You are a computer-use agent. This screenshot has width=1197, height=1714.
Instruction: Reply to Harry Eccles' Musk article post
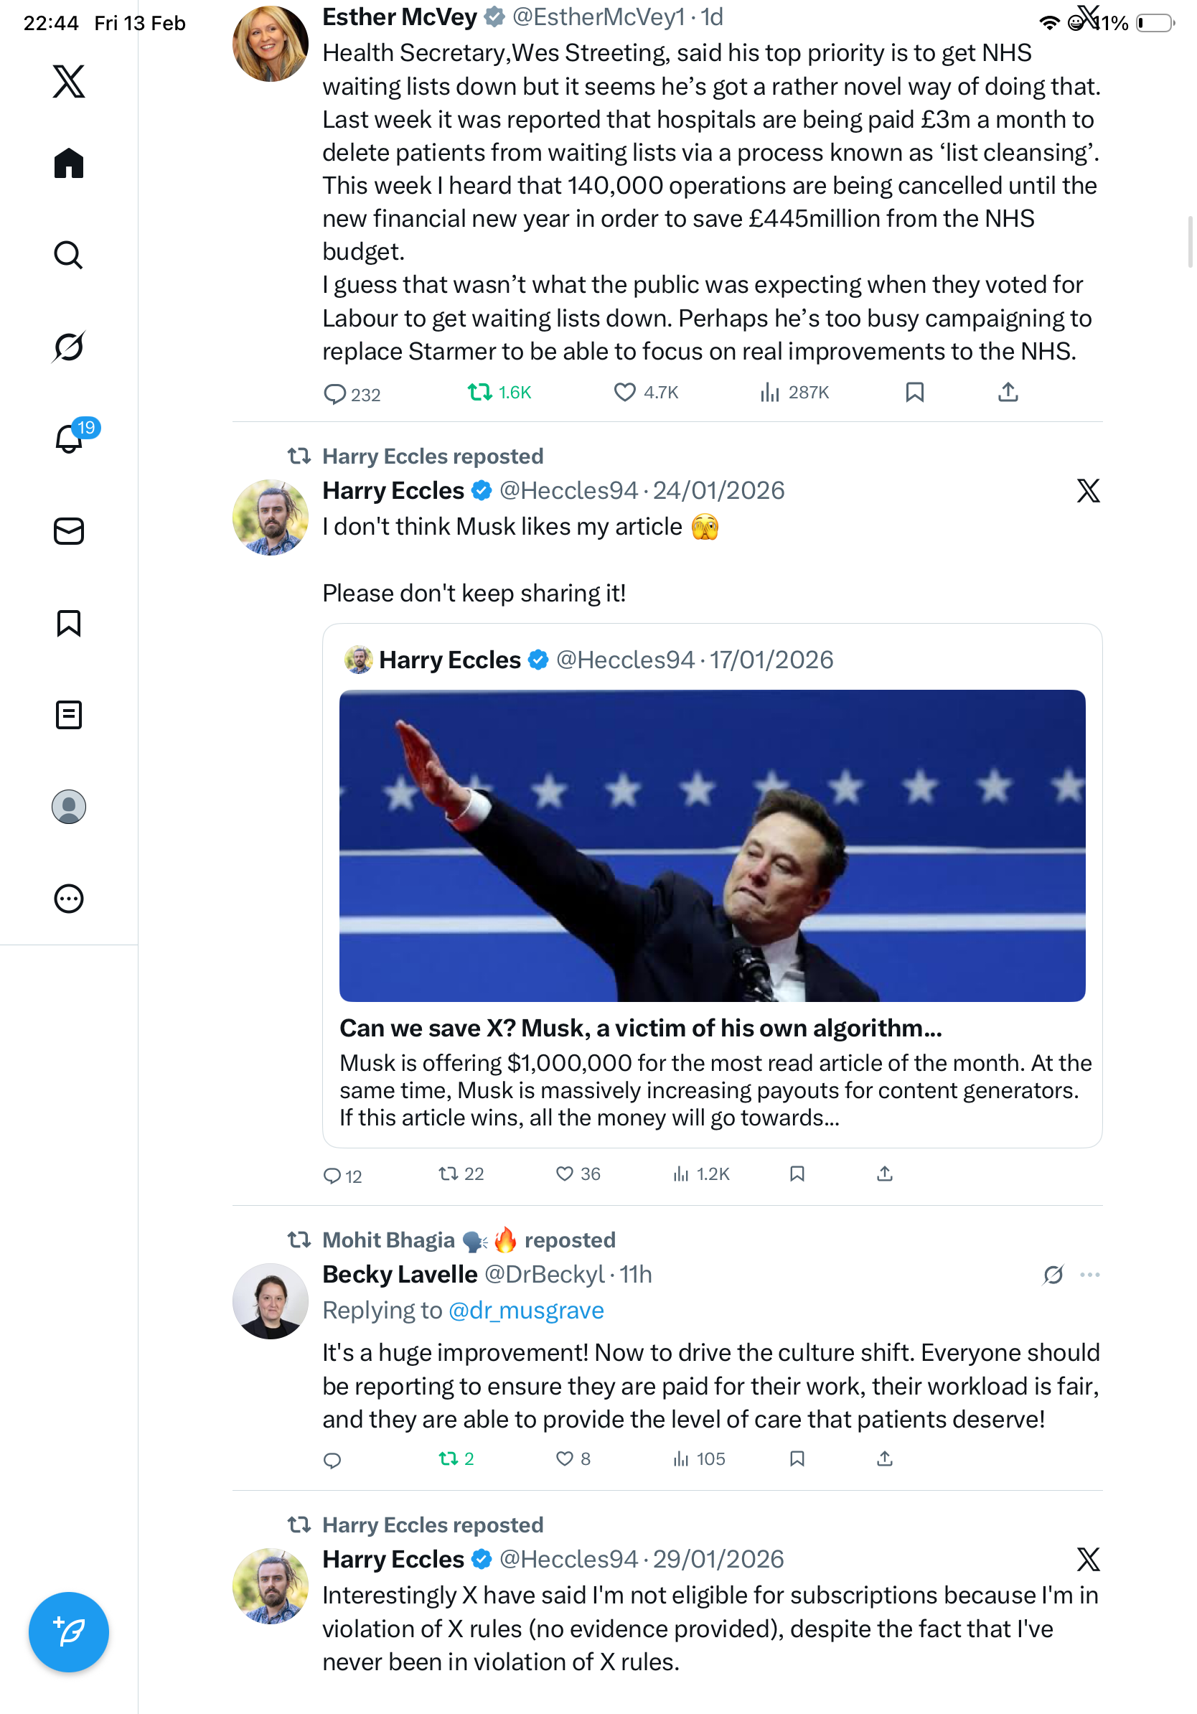(x=332, y=1176)
